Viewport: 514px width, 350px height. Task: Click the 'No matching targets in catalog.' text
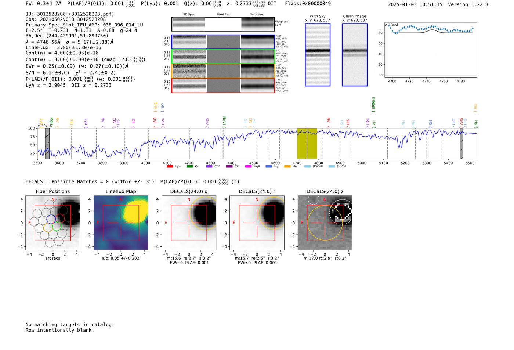coord(70,325)
